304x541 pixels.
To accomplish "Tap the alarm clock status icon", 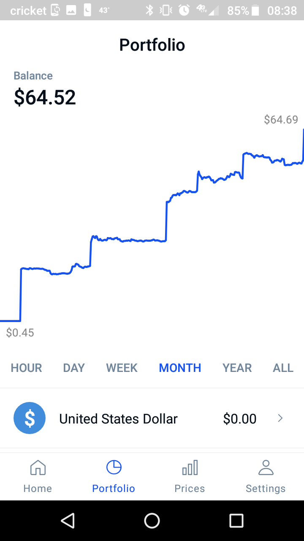I will [184, 10].
